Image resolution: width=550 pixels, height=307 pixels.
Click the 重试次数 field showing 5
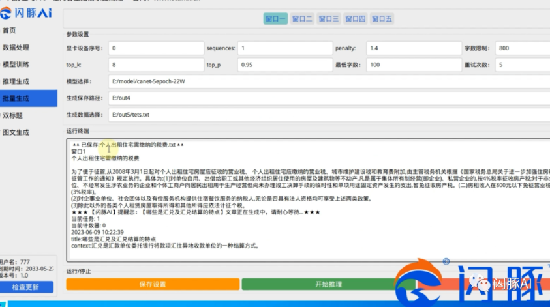click(x=523, y=65)
